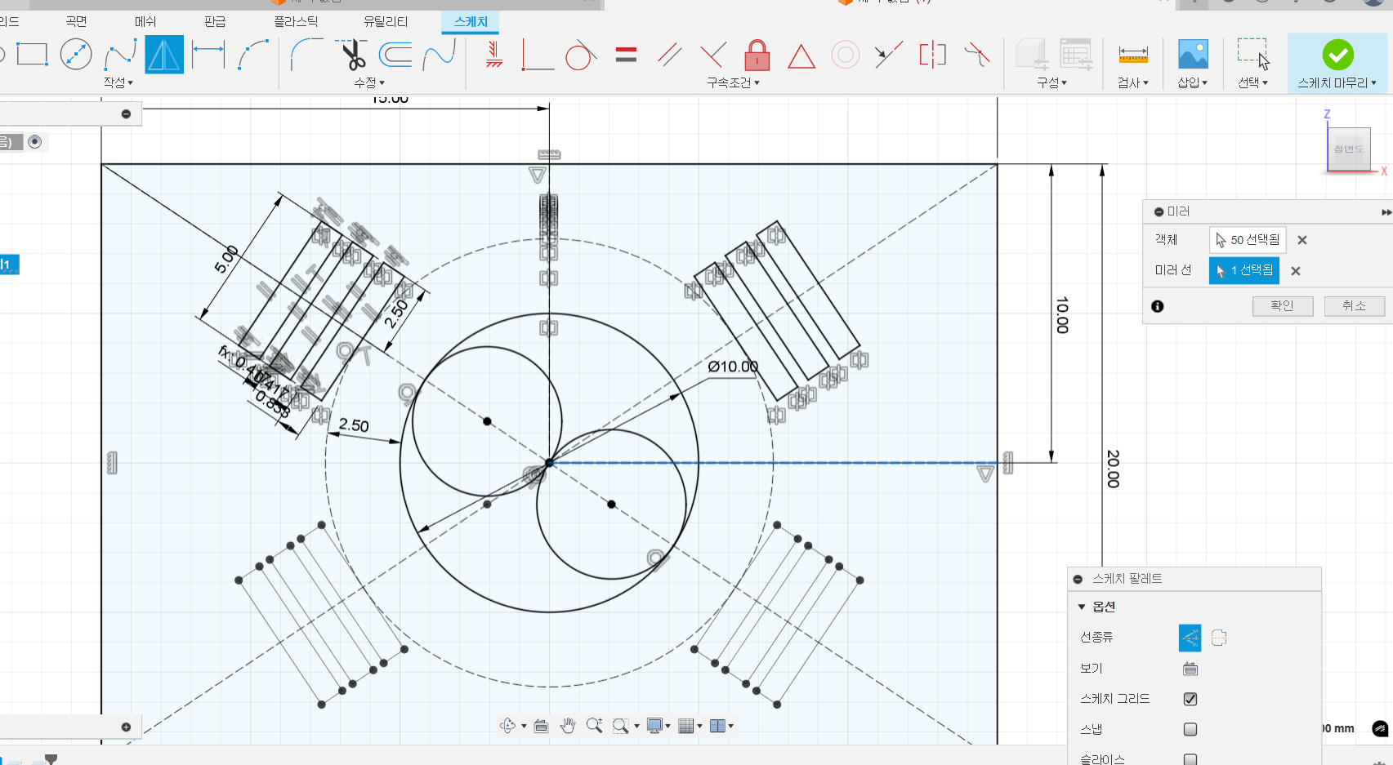
Task: Apply the Concentric constraint icon
Action: (x=846, y=55)
